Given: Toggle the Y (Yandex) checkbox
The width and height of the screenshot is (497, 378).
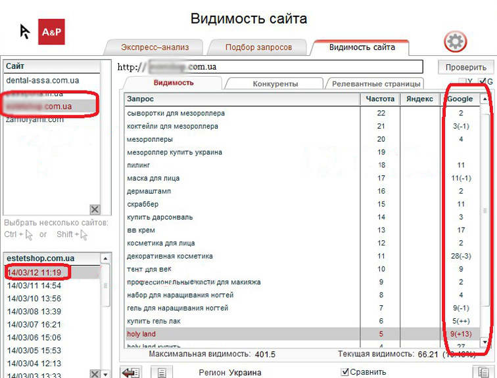Looking at the screenshot, I should point(463,81).
